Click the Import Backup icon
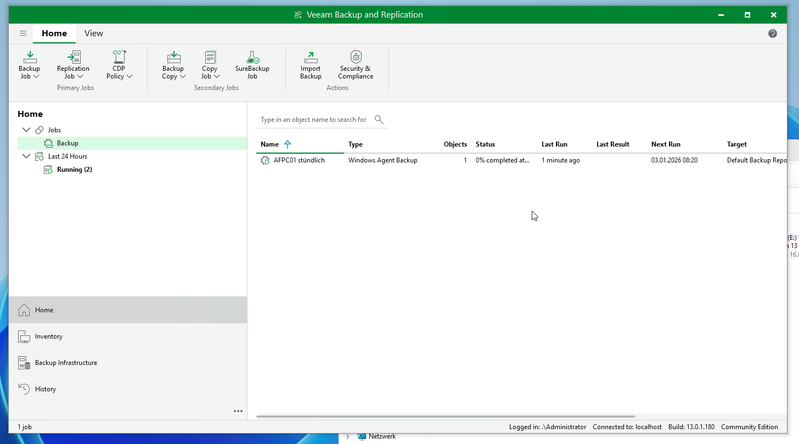This screenshot has width=799, height=444. click(311, 58)
